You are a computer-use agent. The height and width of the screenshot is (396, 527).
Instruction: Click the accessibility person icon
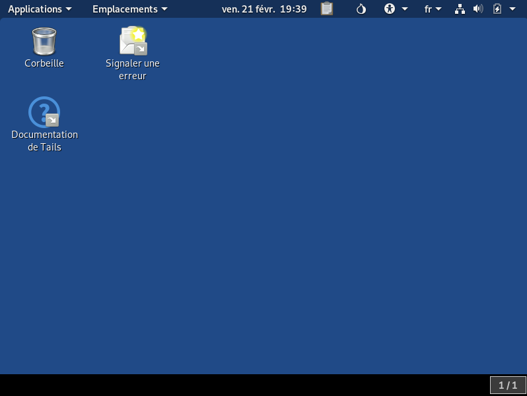390,9
